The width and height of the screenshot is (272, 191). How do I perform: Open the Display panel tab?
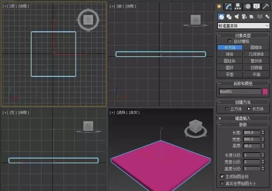257,7
